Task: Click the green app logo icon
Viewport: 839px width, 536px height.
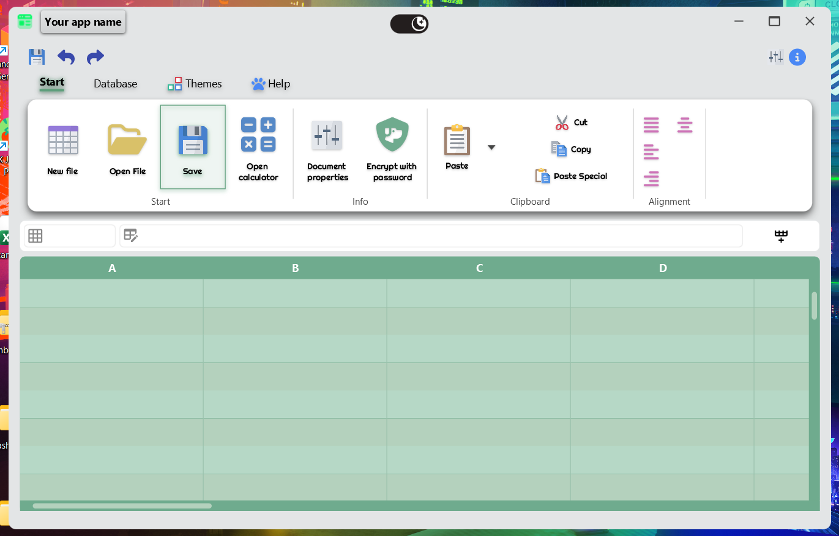Action: (25, 21)
